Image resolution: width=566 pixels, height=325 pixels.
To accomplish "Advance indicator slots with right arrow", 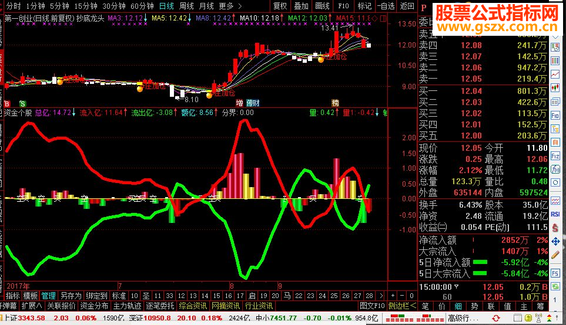I will [x=381, y=296].
